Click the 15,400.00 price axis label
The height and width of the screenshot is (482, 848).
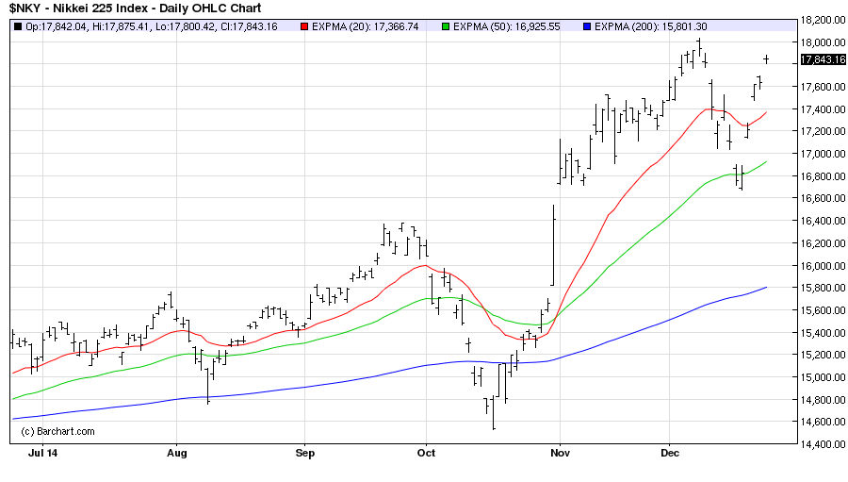[x=823, y=333]
